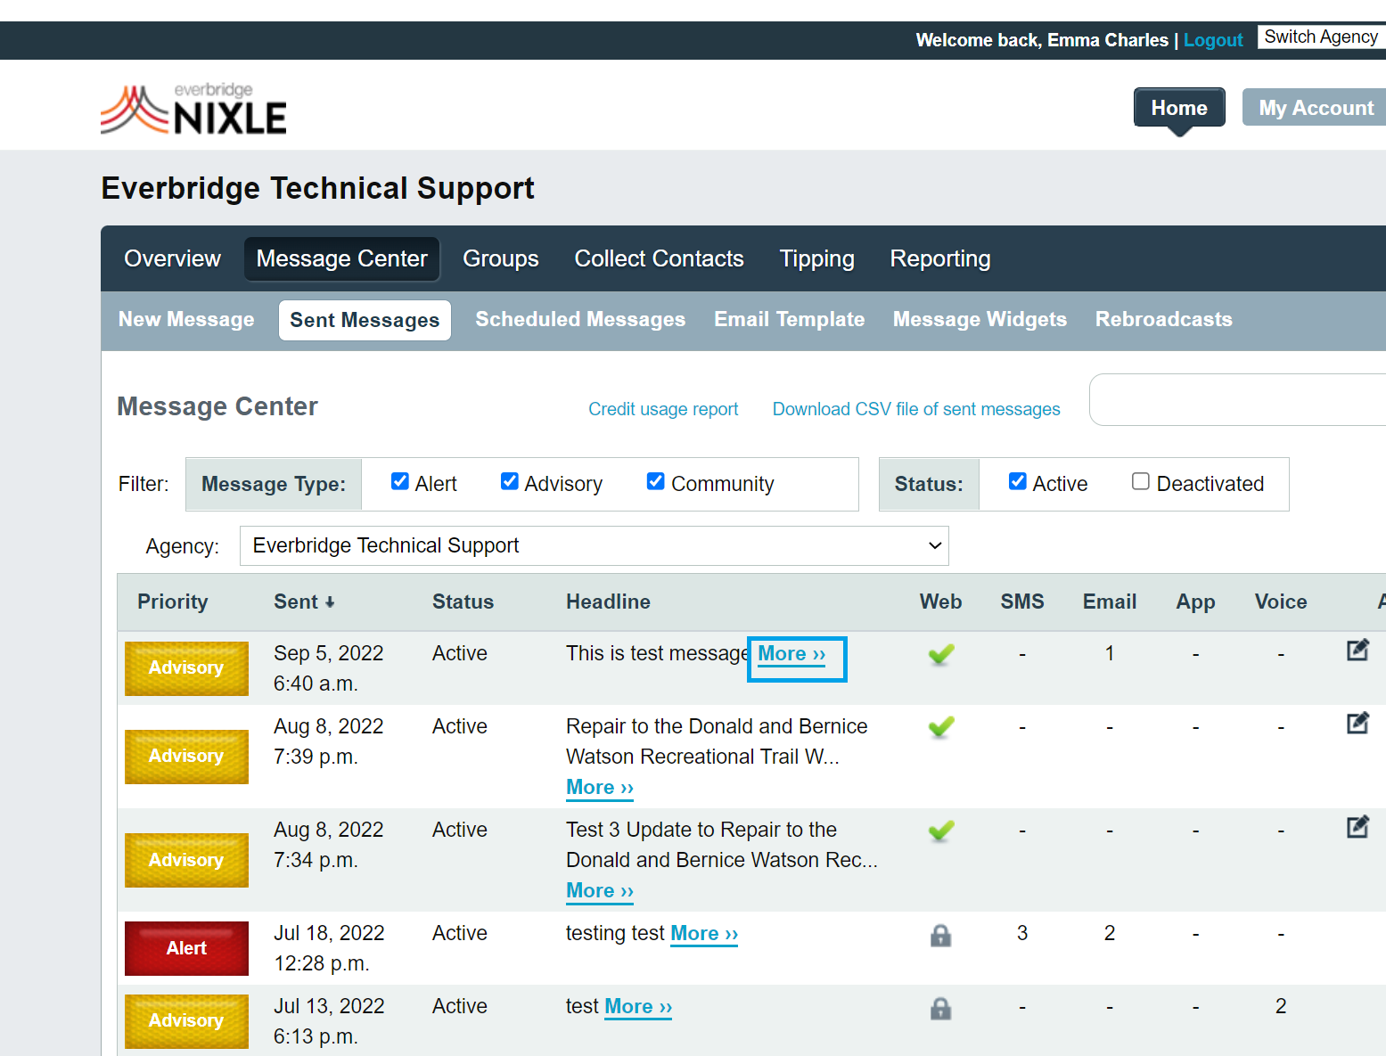The height and width of the screenshot is (1056, 1386).
Task: Click the Email column header
Action: [1110, 602]
